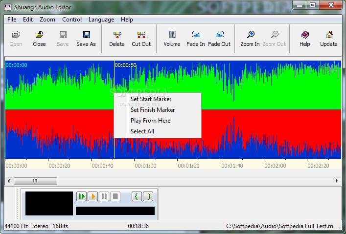
Task: Choose Select All in context menu
Action: (x=158, y=131)
